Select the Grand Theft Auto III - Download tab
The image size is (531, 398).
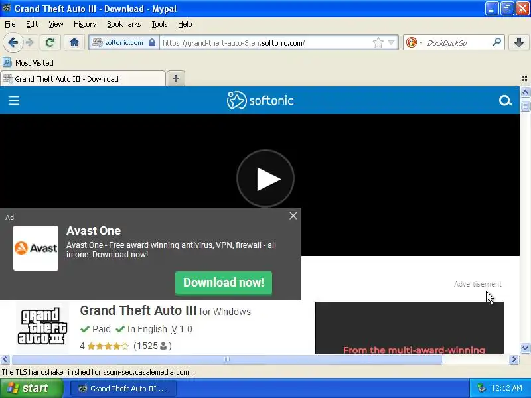(83, 78)
